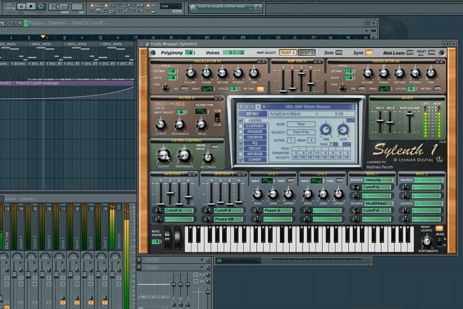Click the playlist speaker tool icon
The height and width of the screenshot is (309, 463).
point(20,23)
